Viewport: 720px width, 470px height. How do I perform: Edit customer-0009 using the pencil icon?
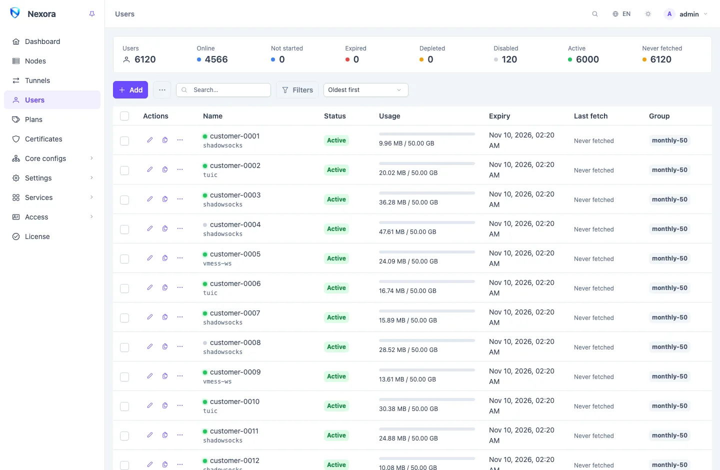[150, 376]
